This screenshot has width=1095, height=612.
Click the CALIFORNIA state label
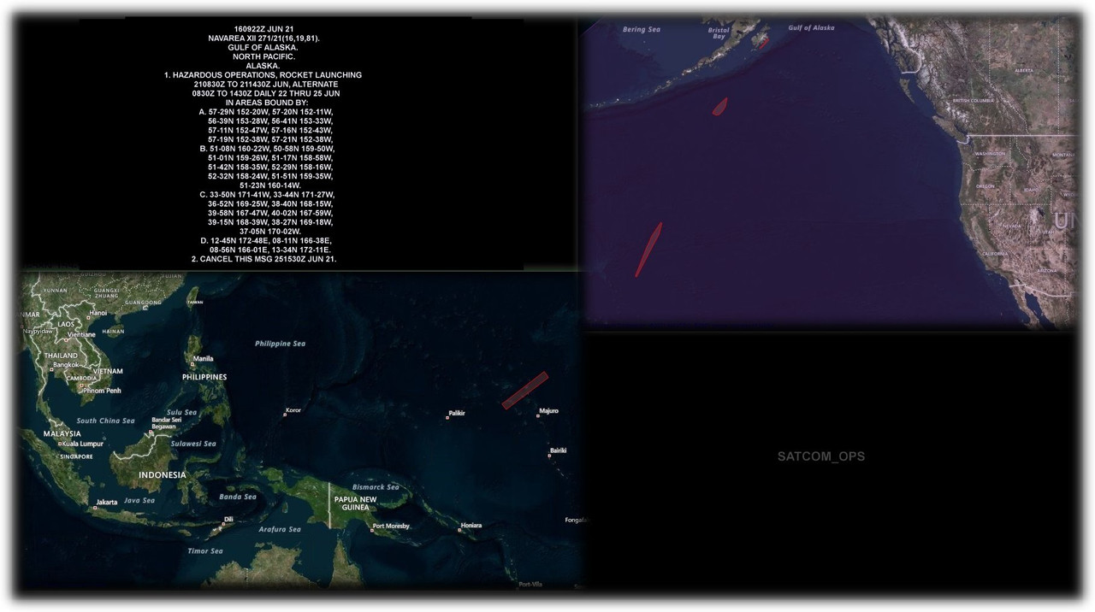995,255
